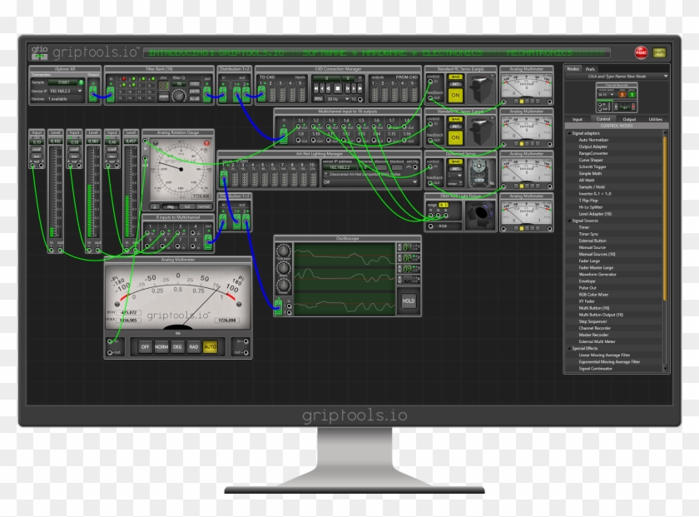Click the prefs icon next to PANIC

pos(659,52)
